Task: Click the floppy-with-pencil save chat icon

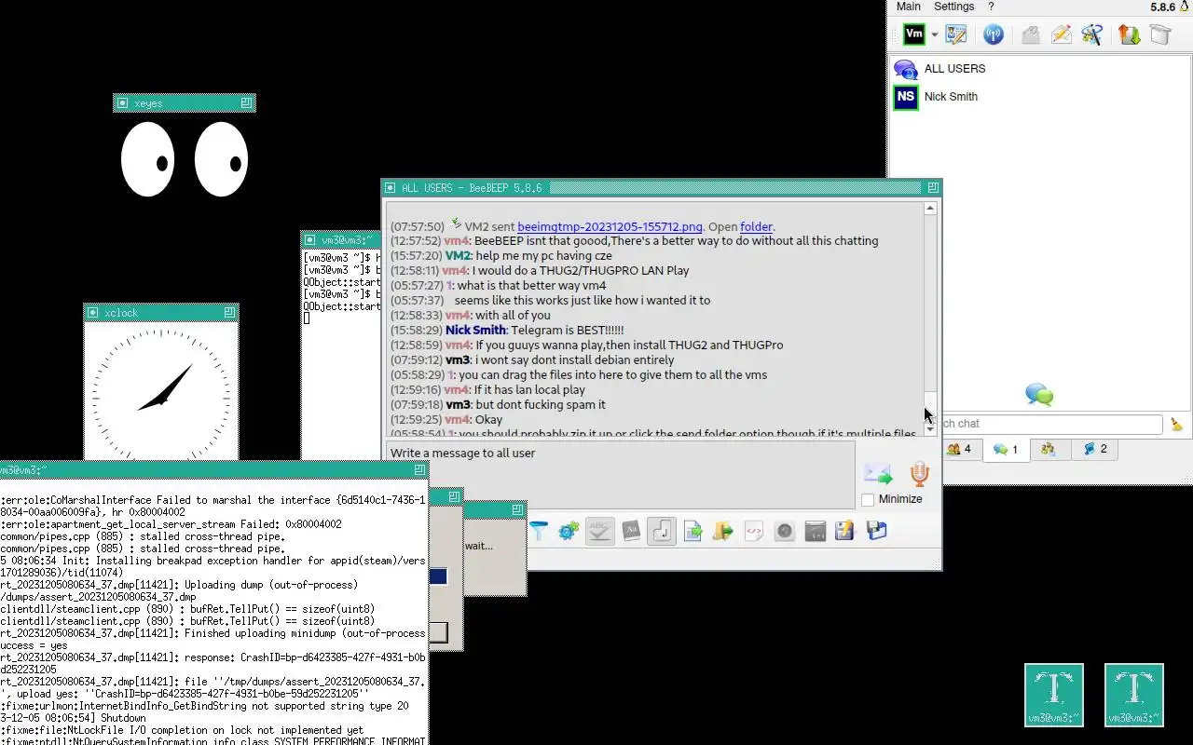Action: point(845,531)
